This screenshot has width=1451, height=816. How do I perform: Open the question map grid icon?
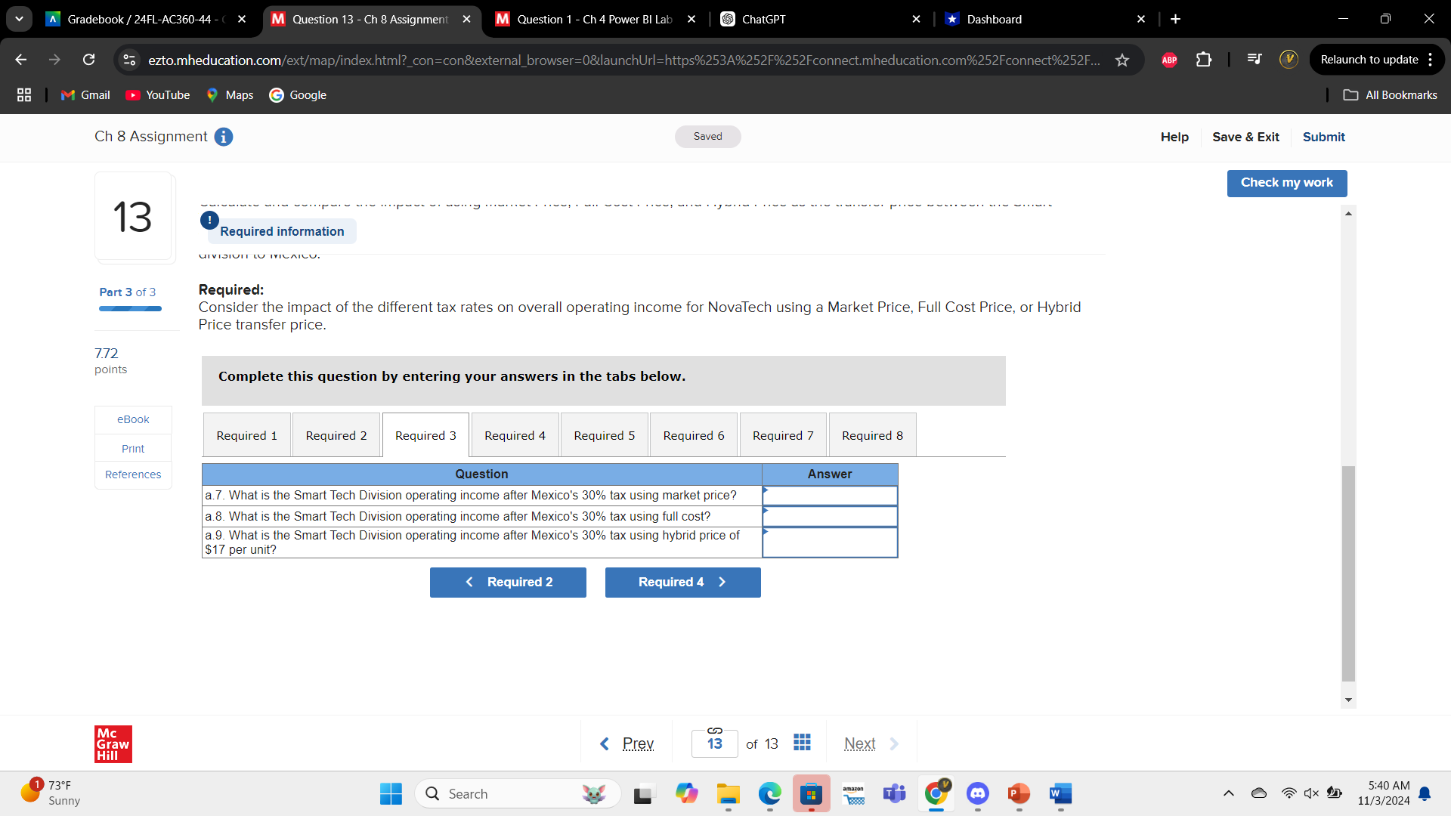point(802,743)
